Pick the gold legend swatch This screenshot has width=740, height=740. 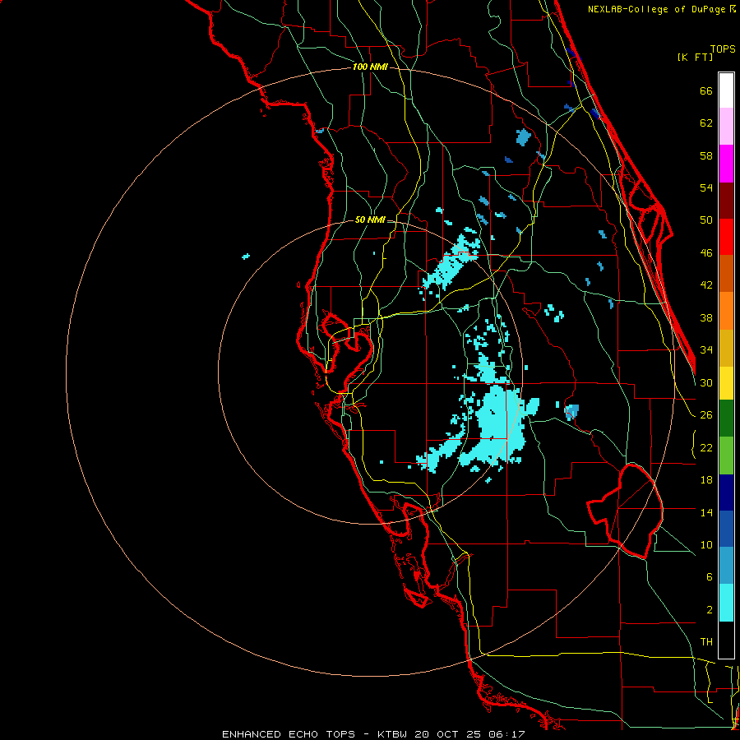point(726,347)
